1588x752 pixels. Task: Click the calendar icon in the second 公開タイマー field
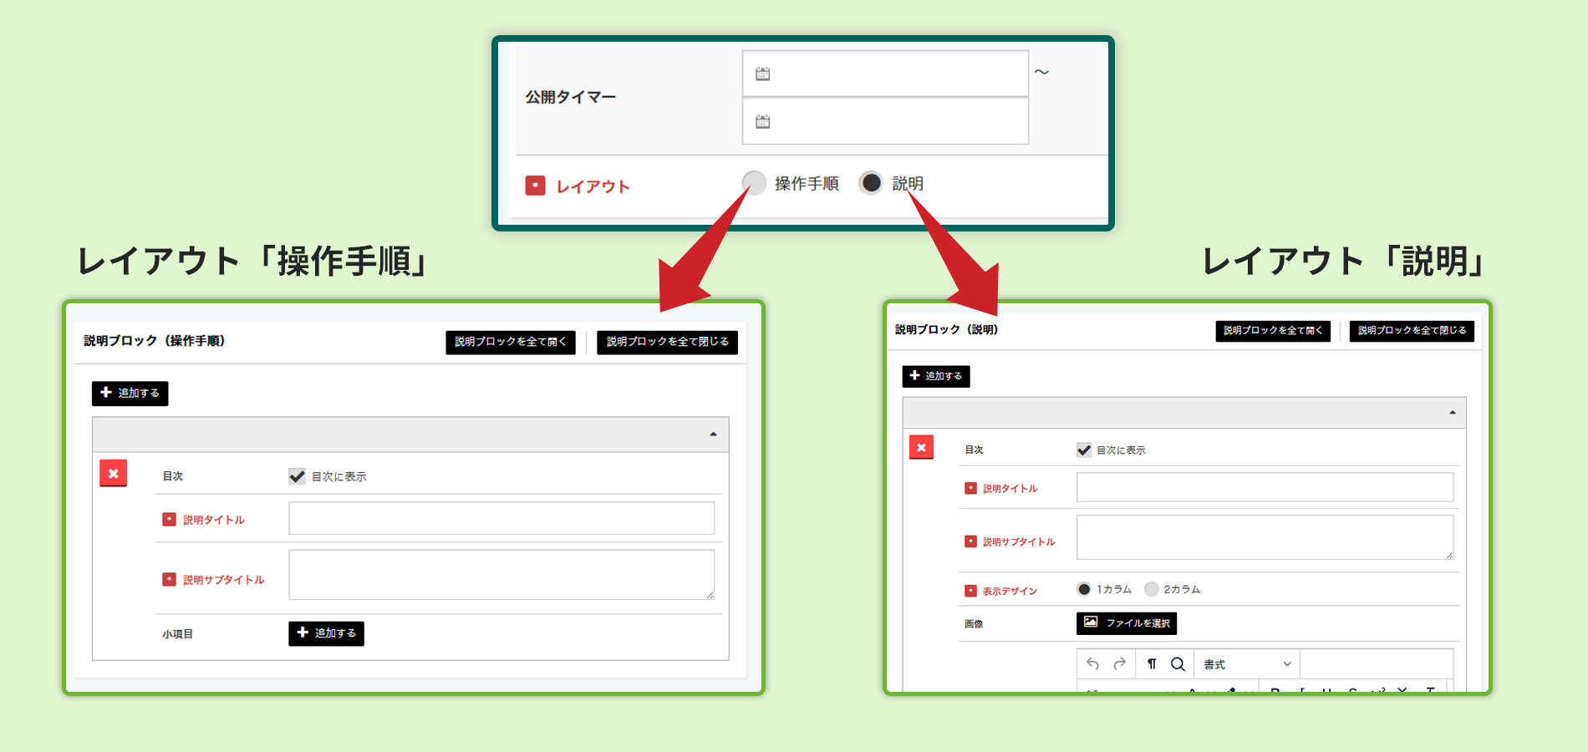coord(762,122)
